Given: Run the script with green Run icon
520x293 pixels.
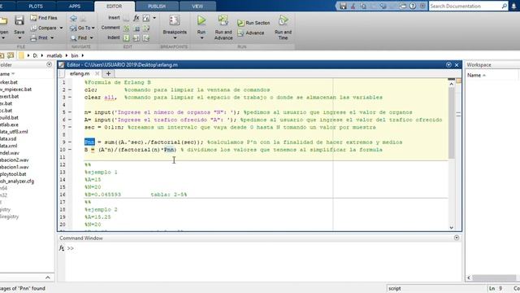Looking at the screenshot, I should click(x=201, y=20).
